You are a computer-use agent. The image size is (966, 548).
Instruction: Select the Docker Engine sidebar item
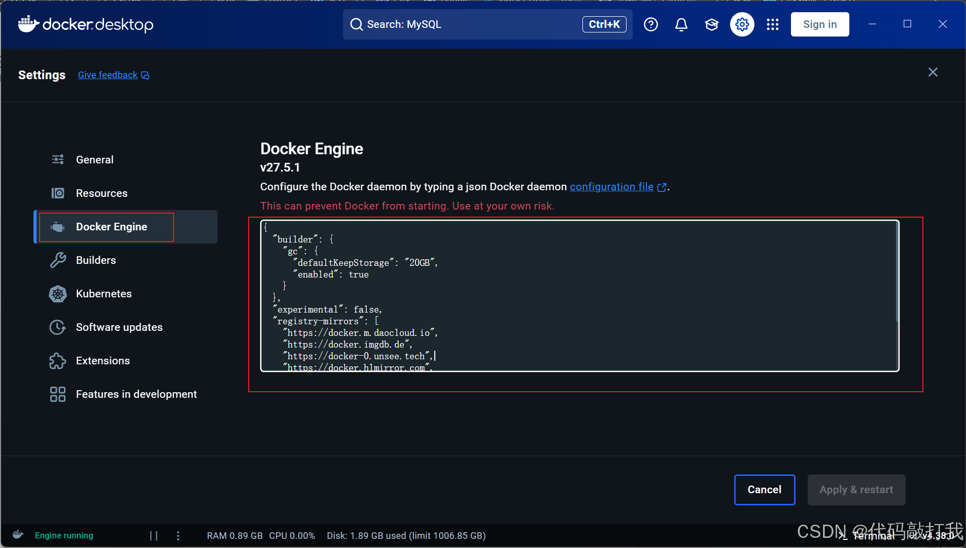point(111,227)
